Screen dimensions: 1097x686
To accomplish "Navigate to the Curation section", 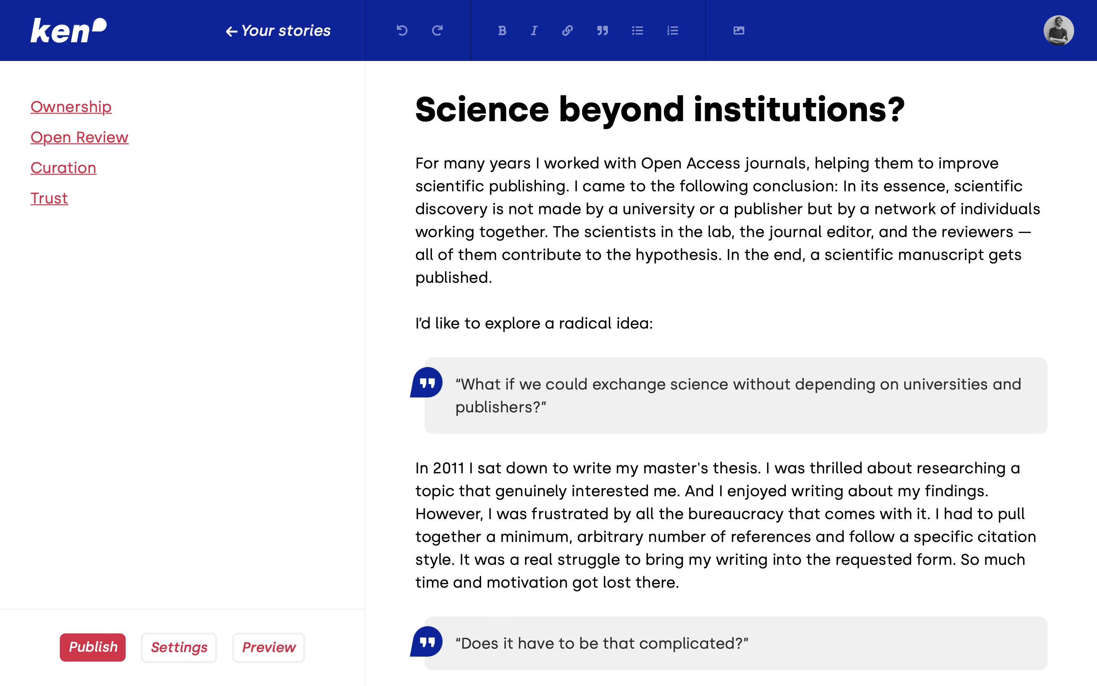I will (63, 167).
